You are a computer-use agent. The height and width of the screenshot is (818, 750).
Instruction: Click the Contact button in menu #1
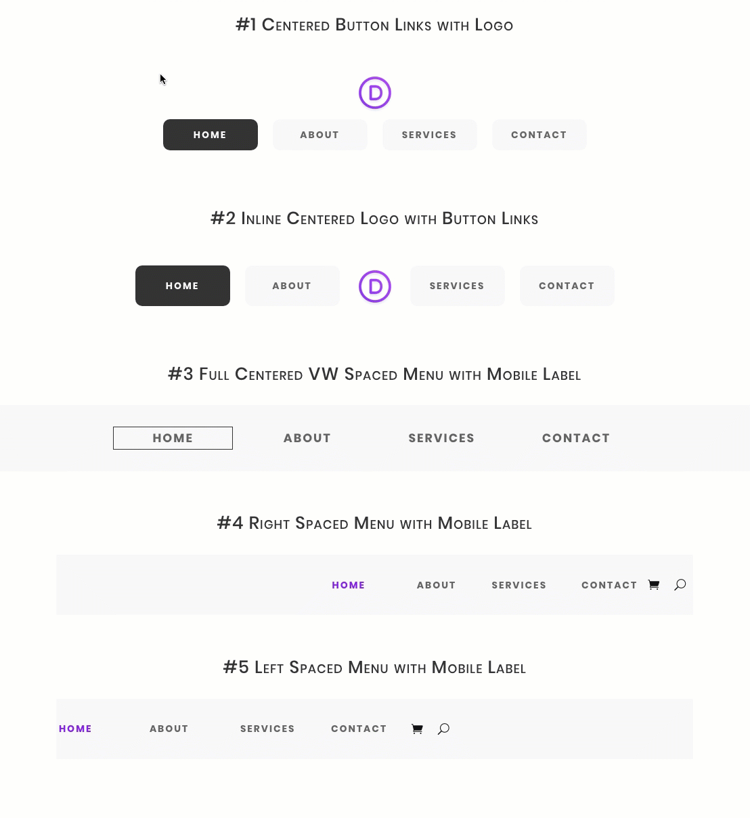pos(539,135)
